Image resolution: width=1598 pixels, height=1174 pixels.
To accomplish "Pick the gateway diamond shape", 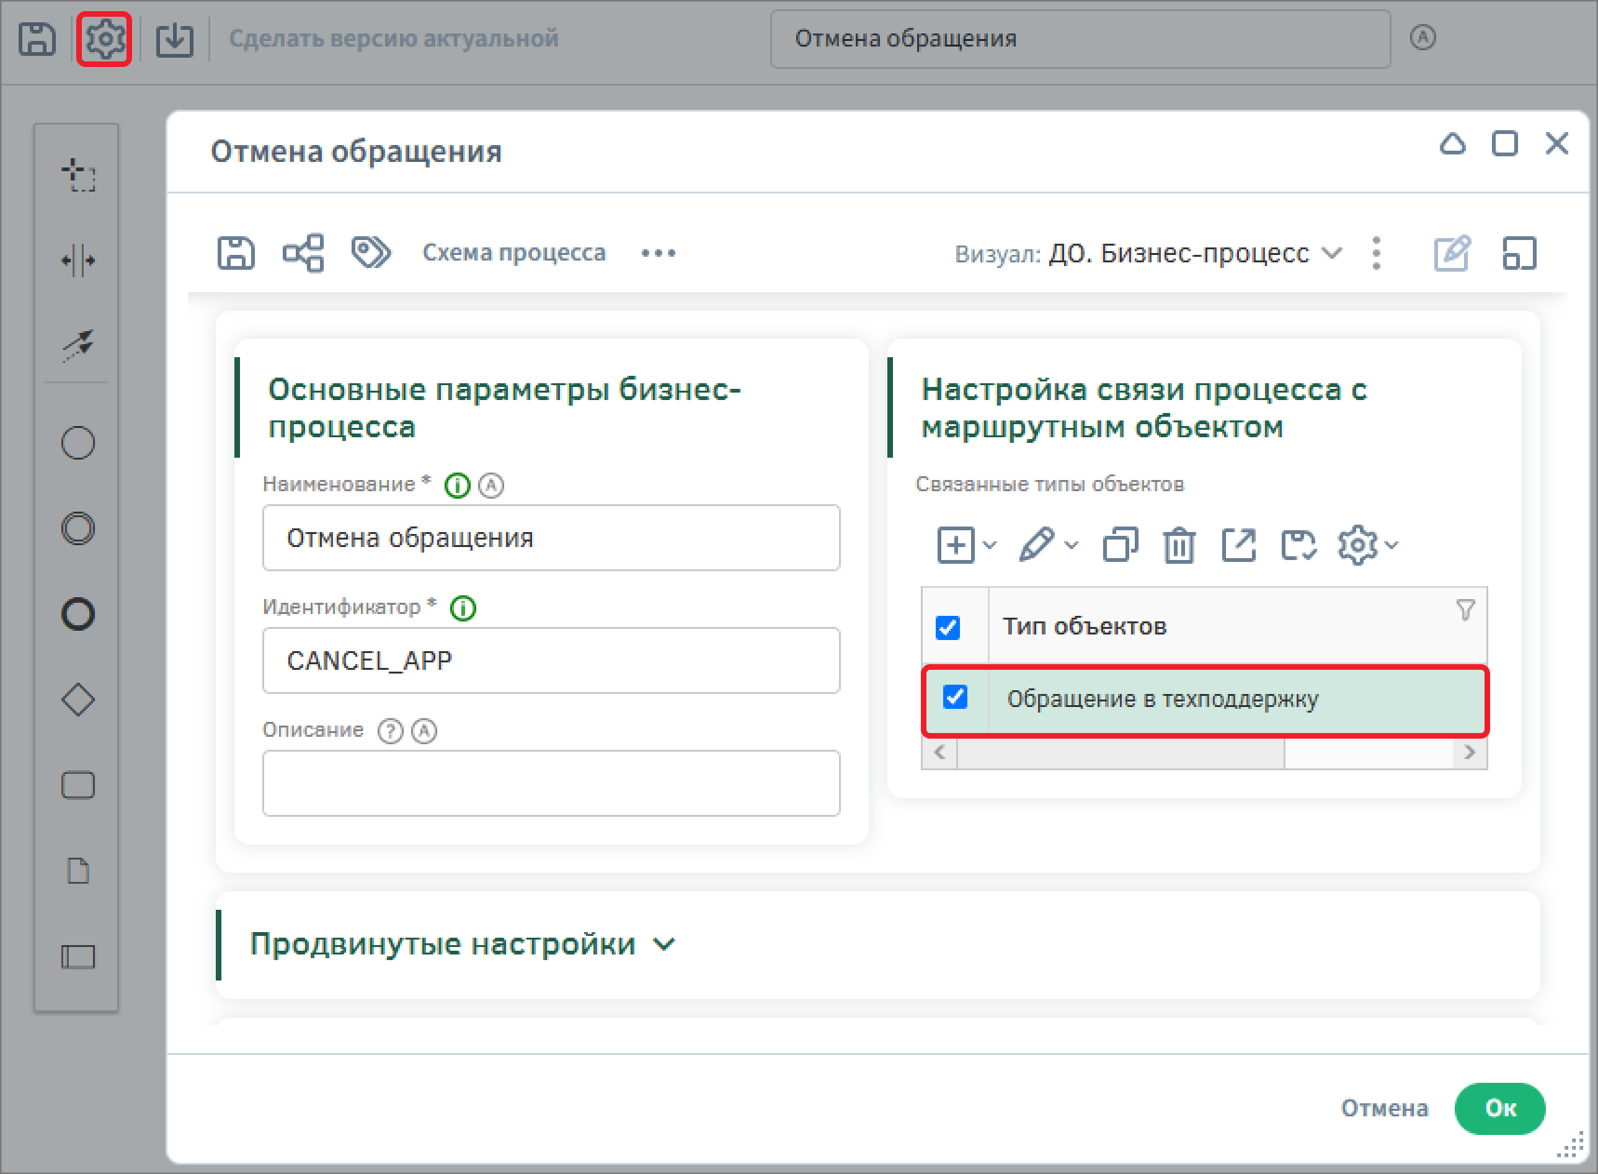I will (x=78, y=700).
